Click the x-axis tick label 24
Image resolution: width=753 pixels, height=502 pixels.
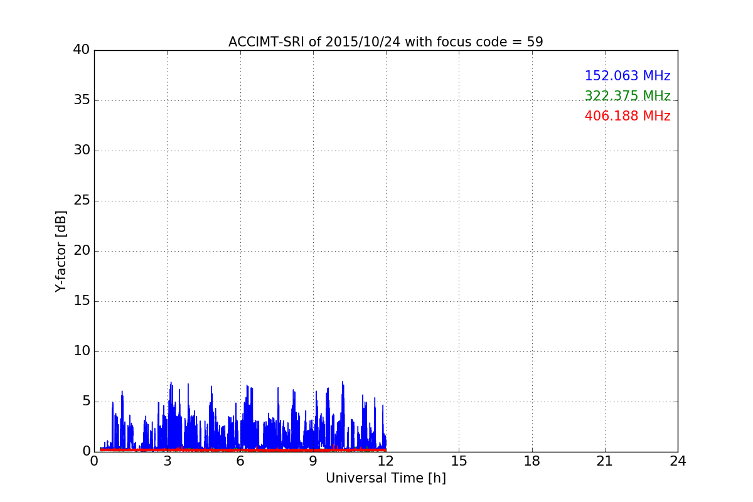pyautogui.click(x=678, y=461)
